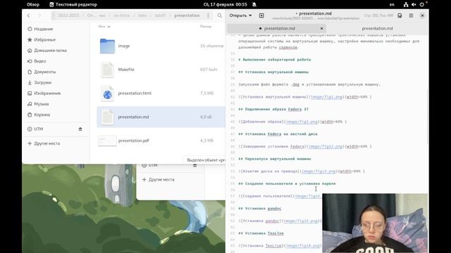This screenshot has height=253, width=451.
Task: Open UTM in background Files window
Action: (x=150, y=166)
